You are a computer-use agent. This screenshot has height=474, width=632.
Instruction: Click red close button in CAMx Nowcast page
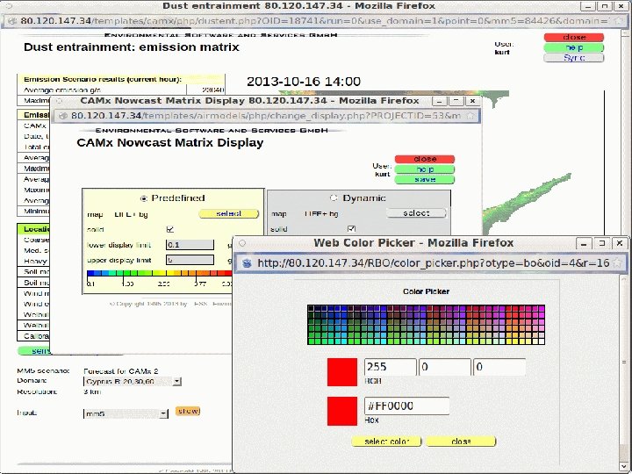point(425,159)
